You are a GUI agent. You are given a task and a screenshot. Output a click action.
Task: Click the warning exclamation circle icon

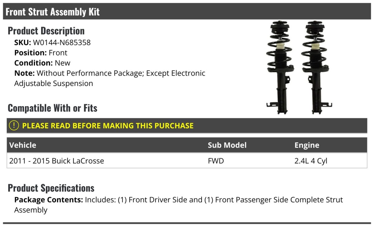(x=14, y=125)
